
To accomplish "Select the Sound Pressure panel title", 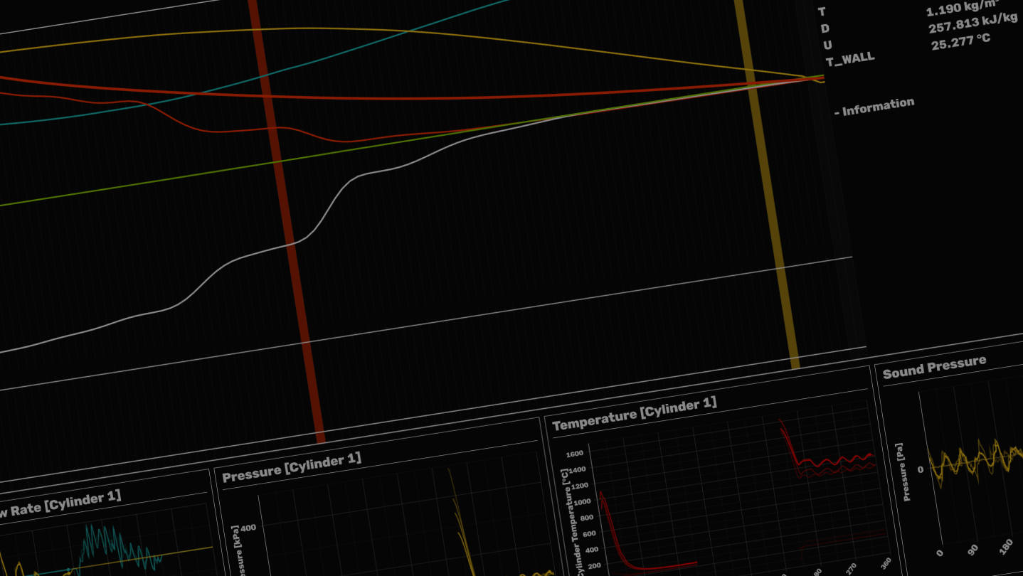I will pyautogui.click(x=934, y=366).
